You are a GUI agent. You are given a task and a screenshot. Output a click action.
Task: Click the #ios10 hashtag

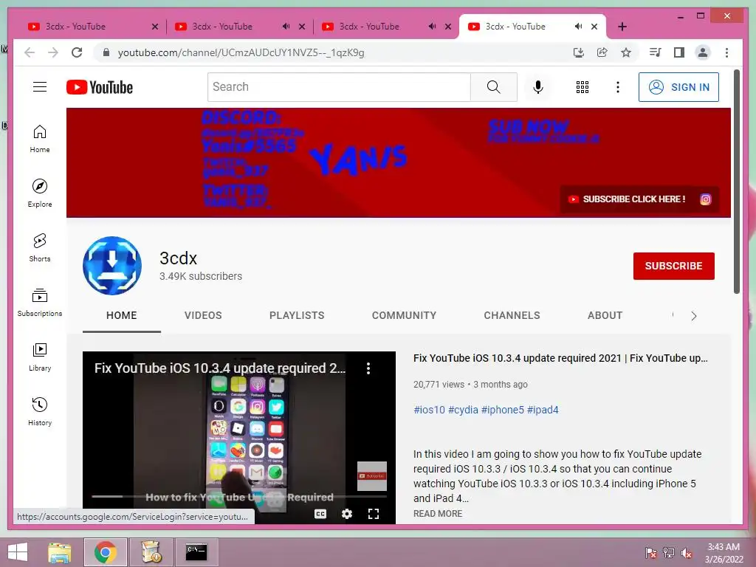point(429,410)
